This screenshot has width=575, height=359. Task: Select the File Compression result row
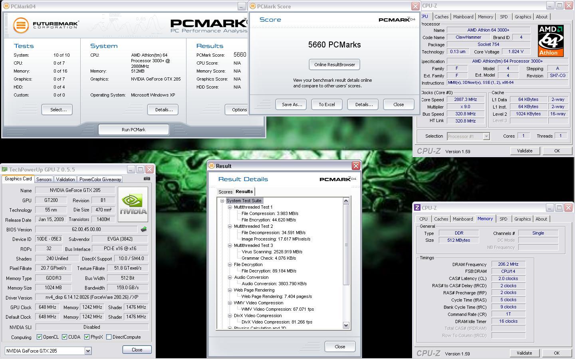pos(270,214)
